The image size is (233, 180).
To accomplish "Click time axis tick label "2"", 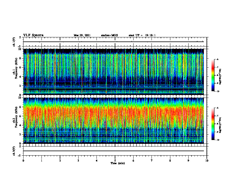I will (x=60, y=161).
